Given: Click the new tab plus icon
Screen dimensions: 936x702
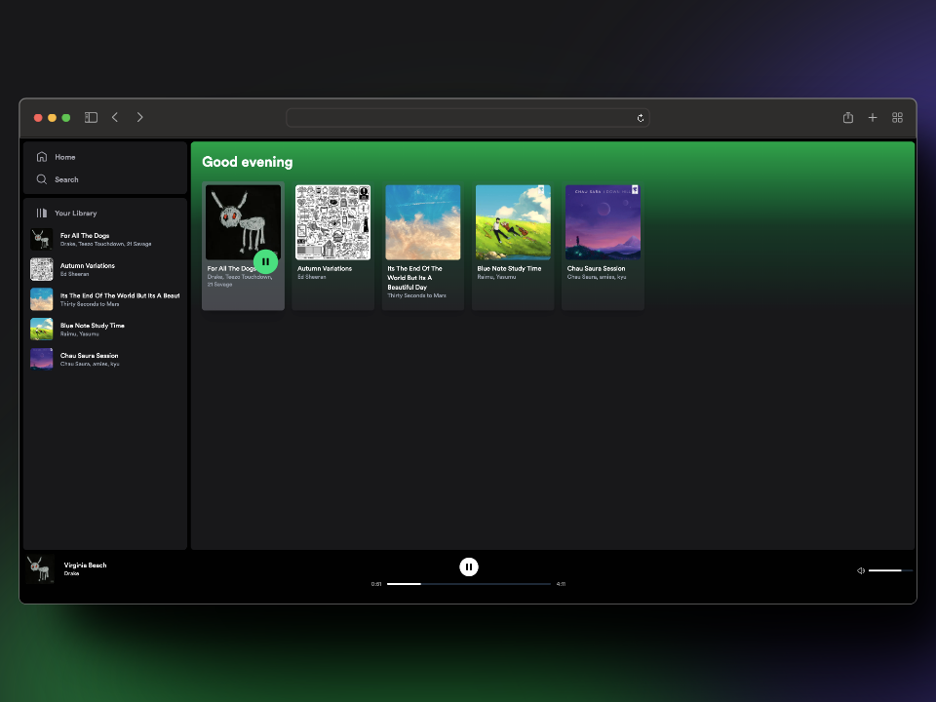Looking at the screenshot, I should (x=873, y=117).
